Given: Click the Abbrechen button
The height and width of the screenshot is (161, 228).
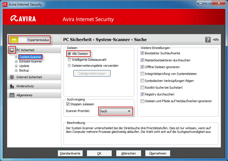Looking at the screenshot, I should pyautogui.click(x=129, y=153).
